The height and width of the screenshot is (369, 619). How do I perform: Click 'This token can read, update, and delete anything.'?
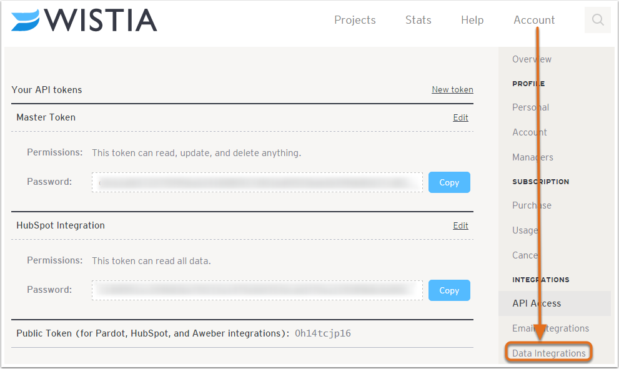(x=197, y=153)
